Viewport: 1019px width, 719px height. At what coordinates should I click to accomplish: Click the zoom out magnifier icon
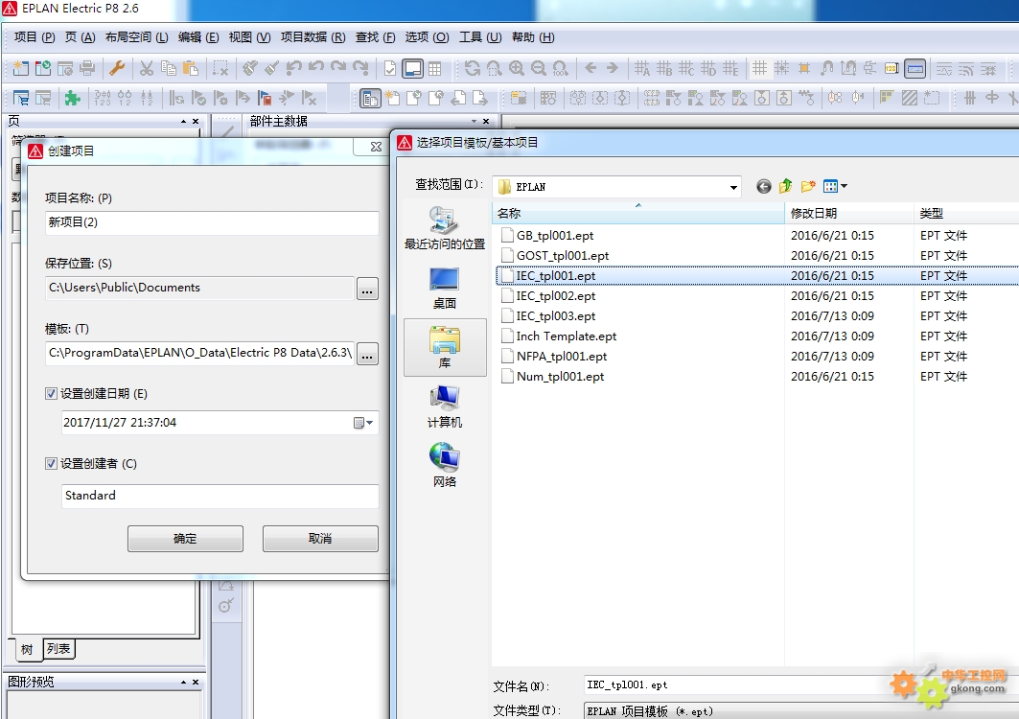point(538,68)
